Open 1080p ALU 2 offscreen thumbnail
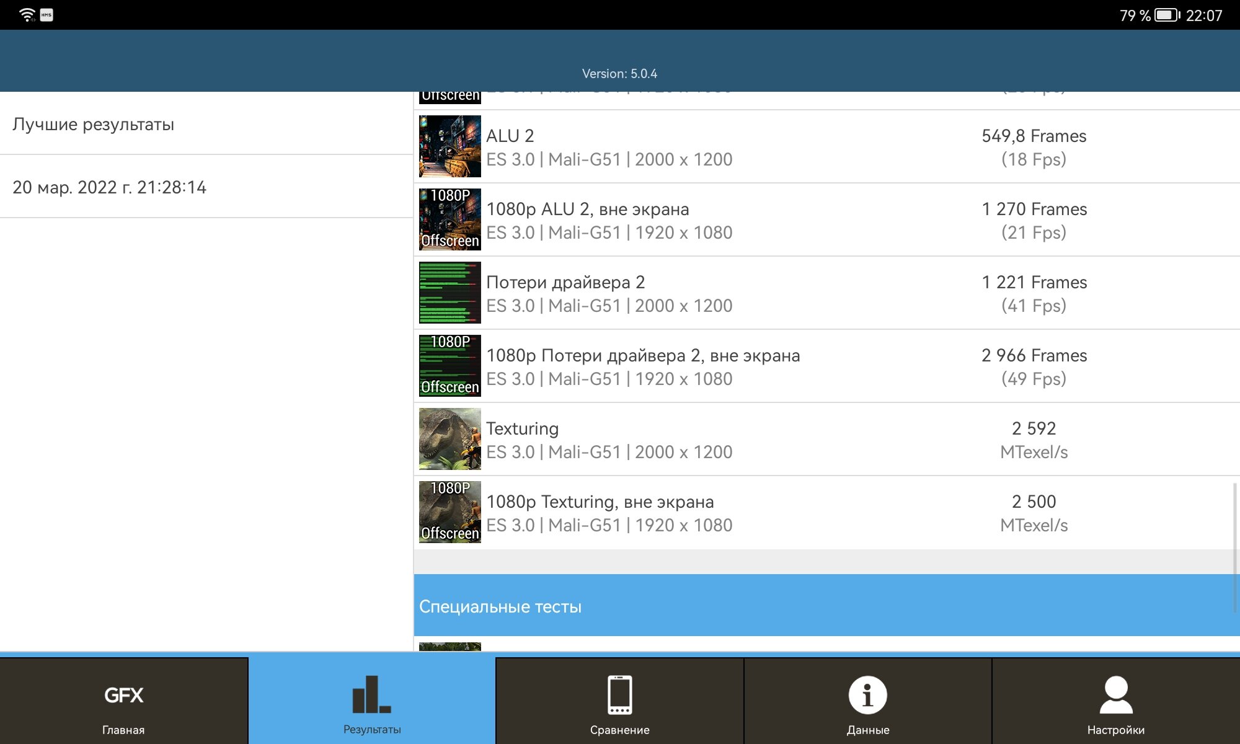 450,219
